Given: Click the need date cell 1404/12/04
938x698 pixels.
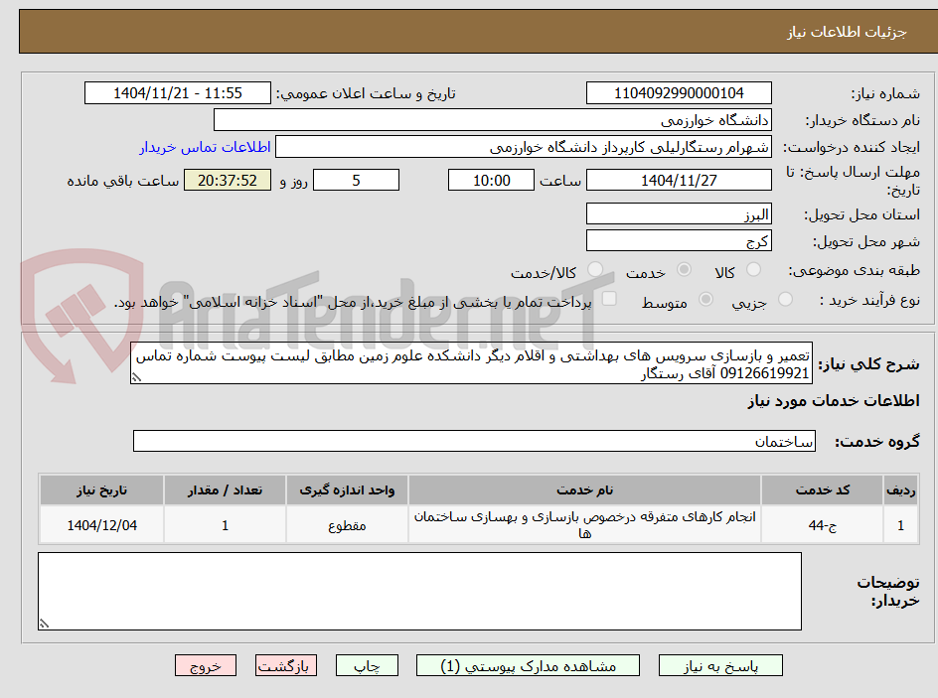Looking at the screenshot, I should tap(101, 524).
